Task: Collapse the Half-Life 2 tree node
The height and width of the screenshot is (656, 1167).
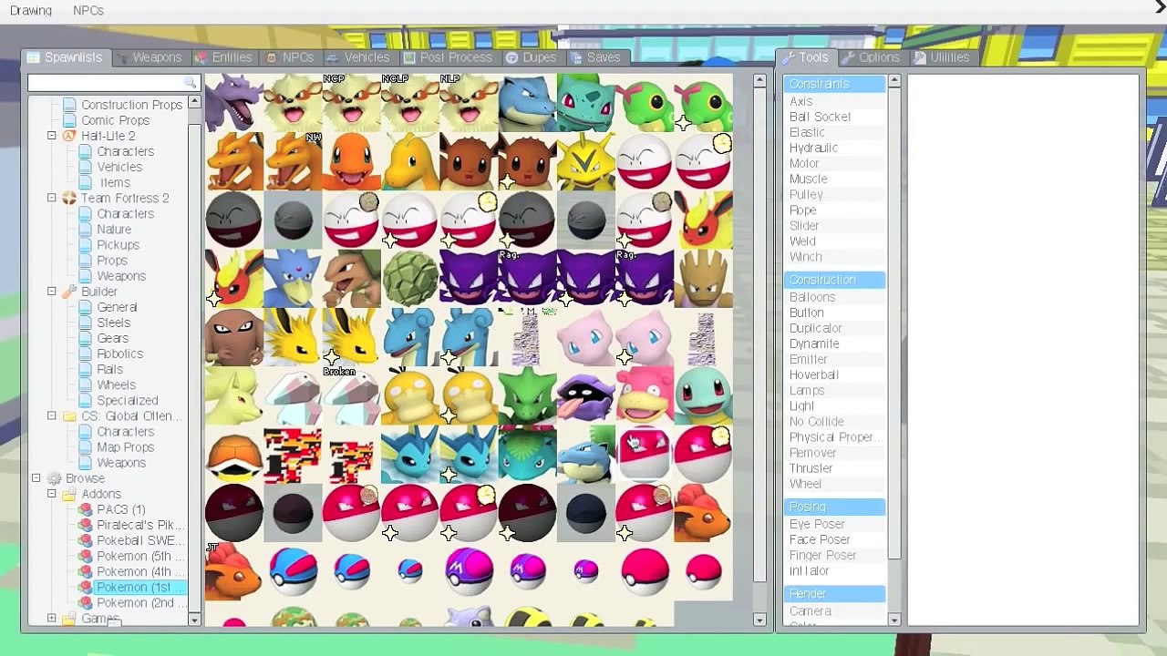Action: (52, 136)
